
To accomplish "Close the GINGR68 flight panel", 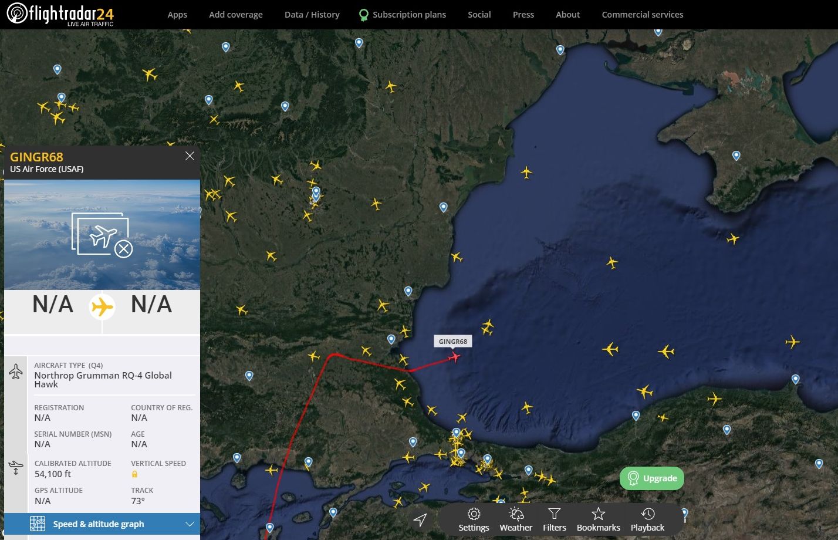I will (190, 156).
